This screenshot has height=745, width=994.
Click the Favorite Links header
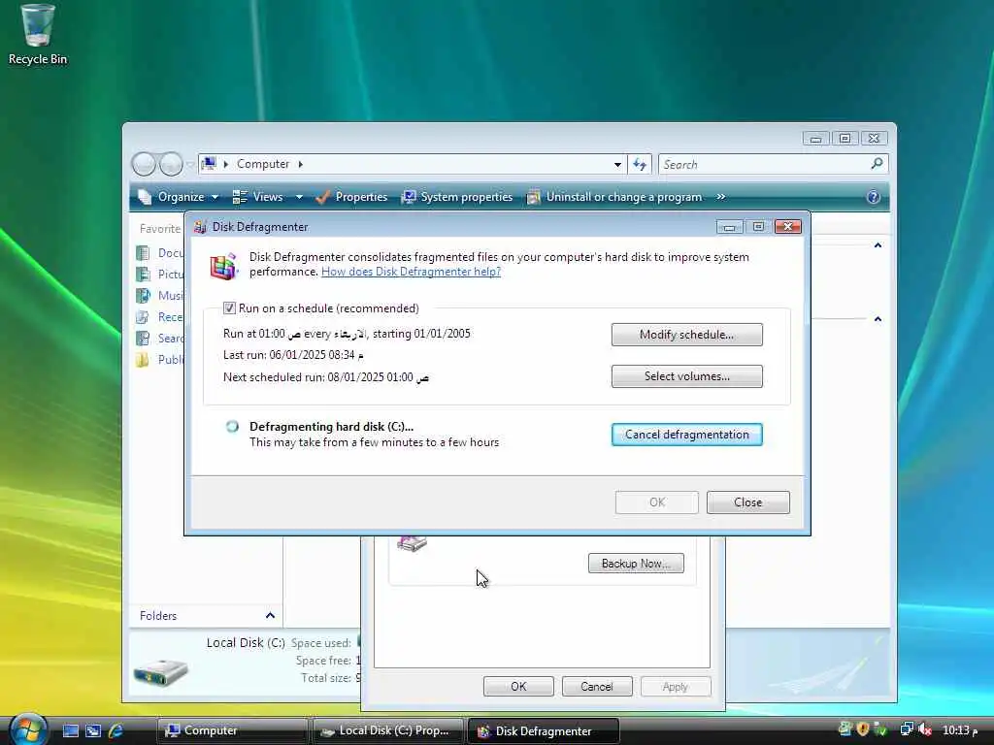coord(160,229)
